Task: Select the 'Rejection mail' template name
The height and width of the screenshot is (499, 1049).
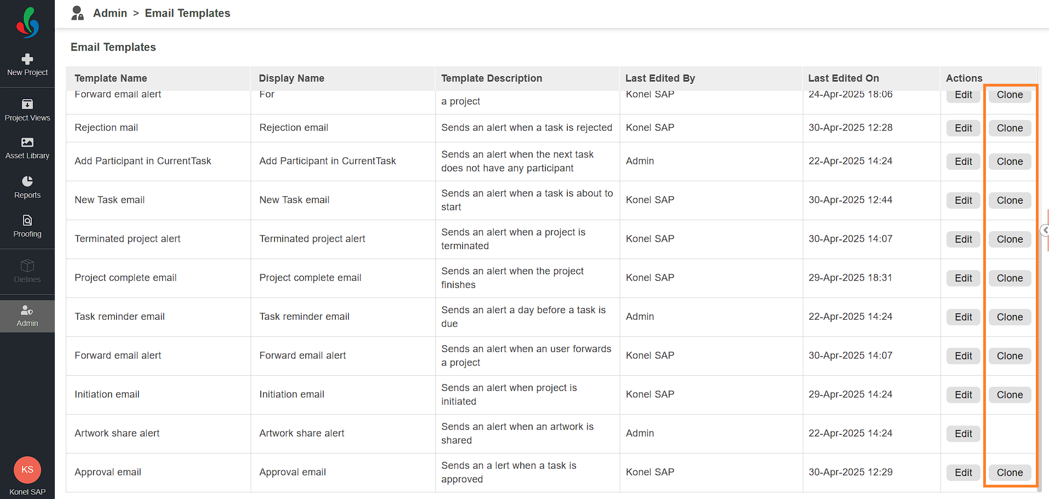Action: (x=106, y=128)
